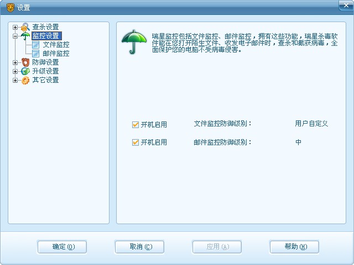Click the document icon beside 文件监控

pyautogui.click(x=35, y=45)
